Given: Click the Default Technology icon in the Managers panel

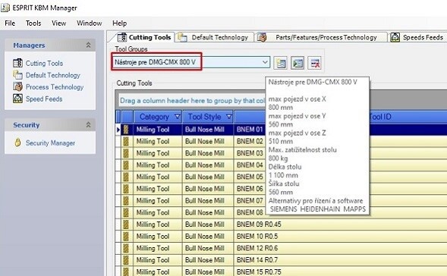Looking at the screenshot, I should pyautogui.click(x=17, y=75).
